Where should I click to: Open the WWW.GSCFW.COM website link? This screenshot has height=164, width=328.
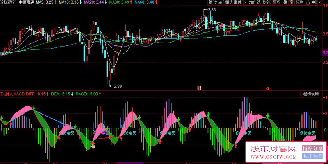point(273,157)
